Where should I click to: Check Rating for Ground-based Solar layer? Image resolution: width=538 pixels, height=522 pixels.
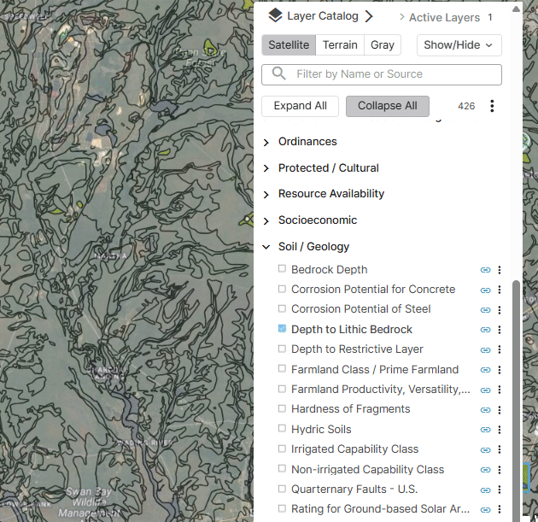[x=282, y=508]
